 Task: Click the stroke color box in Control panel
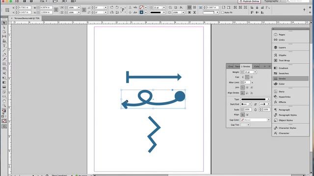[x=142, y=12]
